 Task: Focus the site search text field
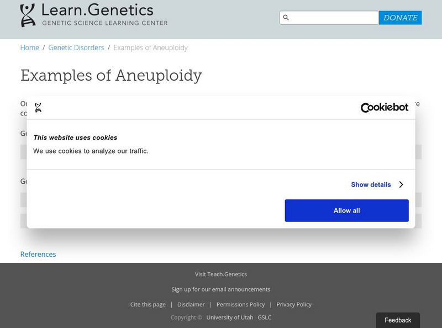click(x=334, y=18)
